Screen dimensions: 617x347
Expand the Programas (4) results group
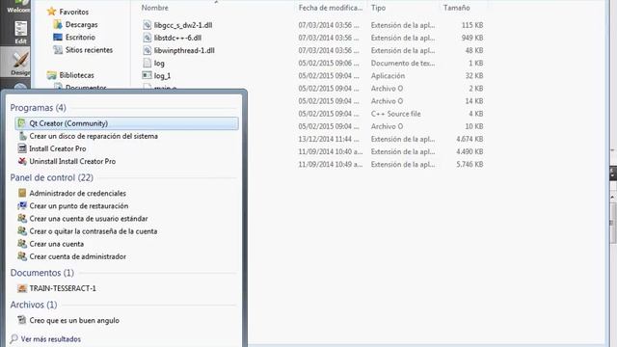click(x=39, y=107)
